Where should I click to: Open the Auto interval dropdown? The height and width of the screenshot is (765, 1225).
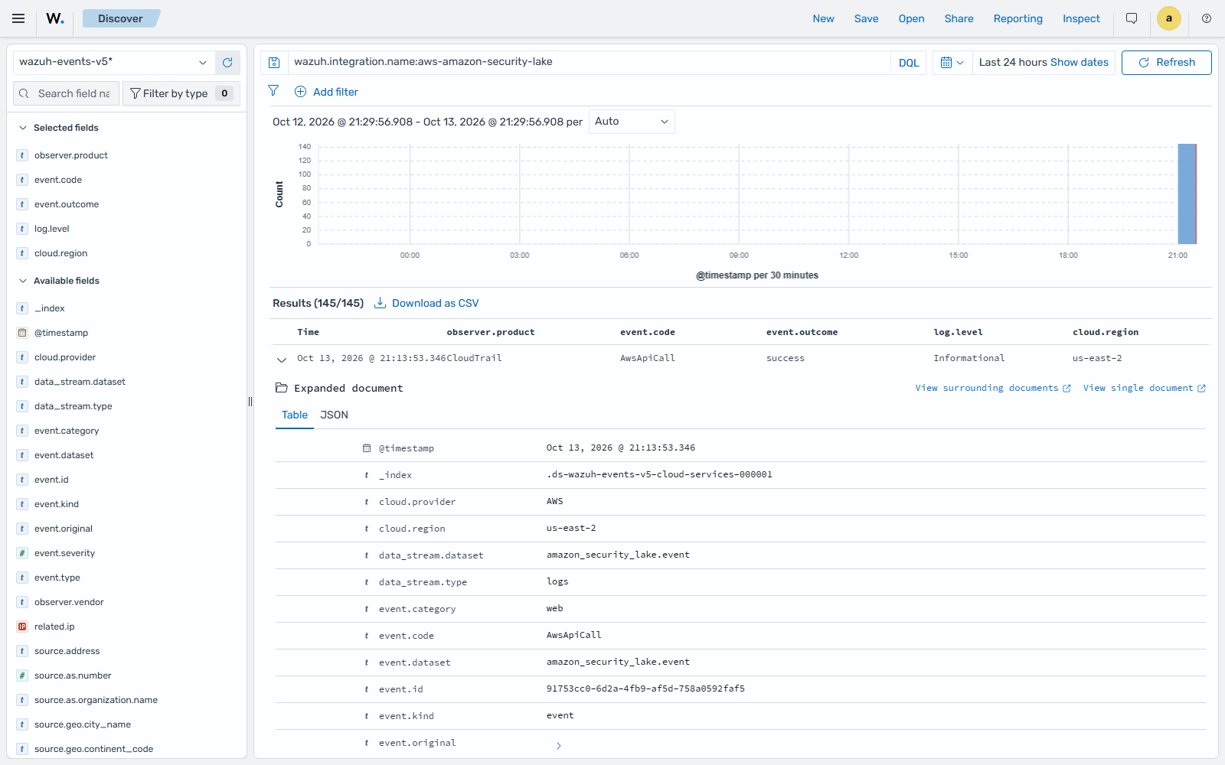[x=632, y=122]
